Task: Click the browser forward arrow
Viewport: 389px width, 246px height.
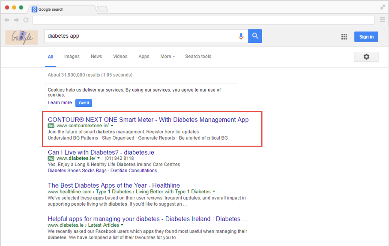Action: [x=16, y=20]
